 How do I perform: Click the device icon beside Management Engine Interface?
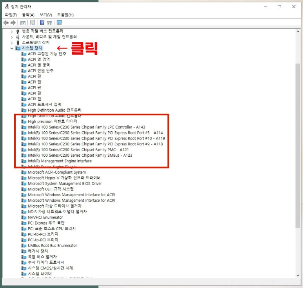[24, 161]
